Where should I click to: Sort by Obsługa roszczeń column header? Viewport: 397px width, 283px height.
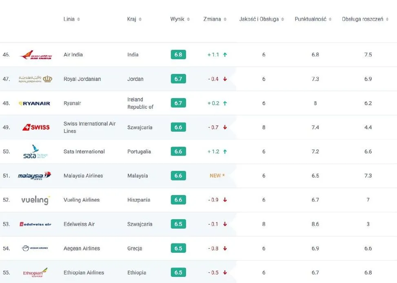[365, 19]
